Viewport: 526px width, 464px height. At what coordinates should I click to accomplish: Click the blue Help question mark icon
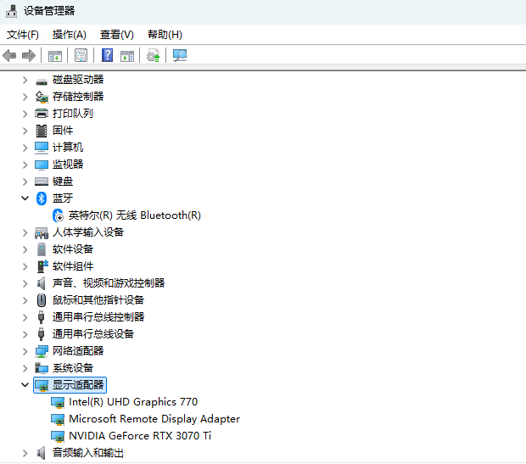click(x=107, y=55)
